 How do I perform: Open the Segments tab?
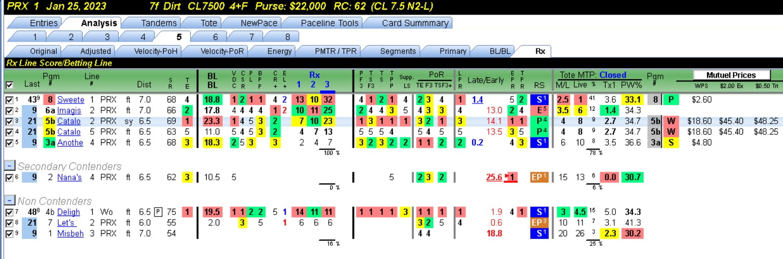(398, 51)
